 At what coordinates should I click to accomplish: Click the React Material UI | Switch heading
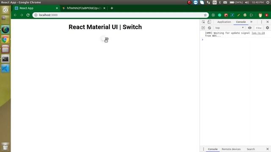click(x=105, y=27)
